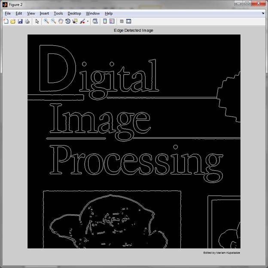
Task: Toggle Edit Plot arrow mode
Action: click(37, 21)
